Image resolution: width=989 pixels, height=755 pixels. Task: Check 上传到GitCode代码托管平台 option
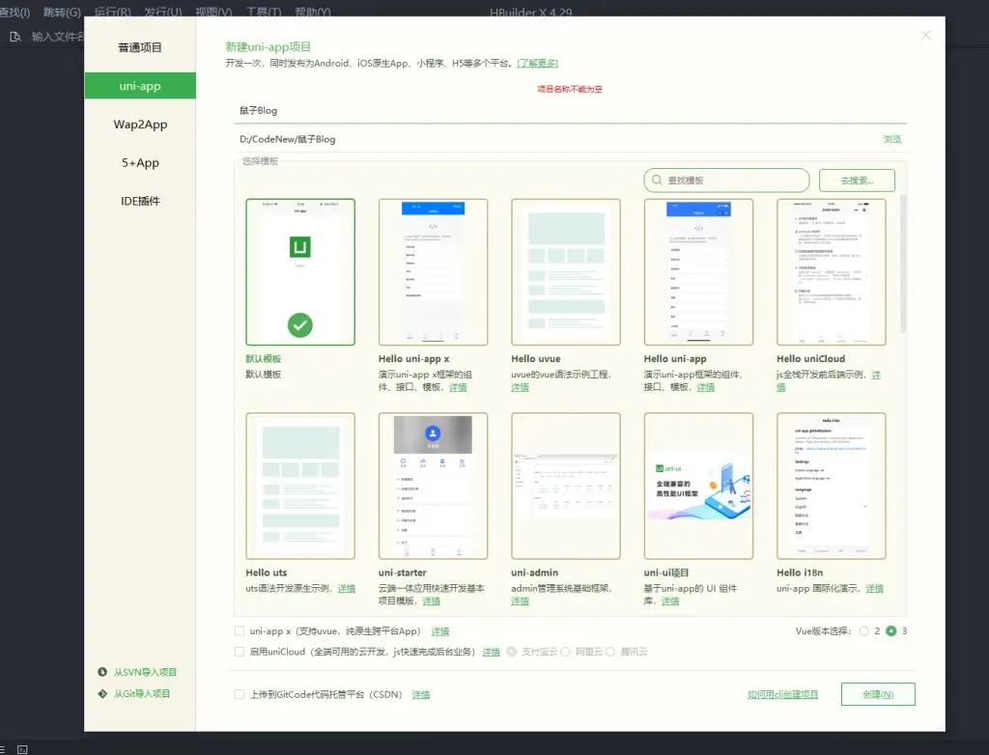(x=240, y=694)
